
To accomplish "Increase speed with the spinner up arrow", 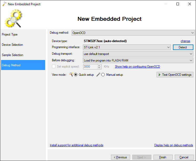I will (x=99, y=66).
